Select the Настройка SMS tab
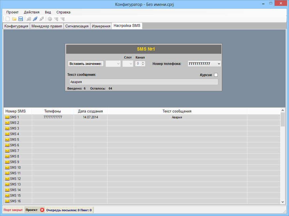The width and height of the screenshot is (289, 216). 127,26
